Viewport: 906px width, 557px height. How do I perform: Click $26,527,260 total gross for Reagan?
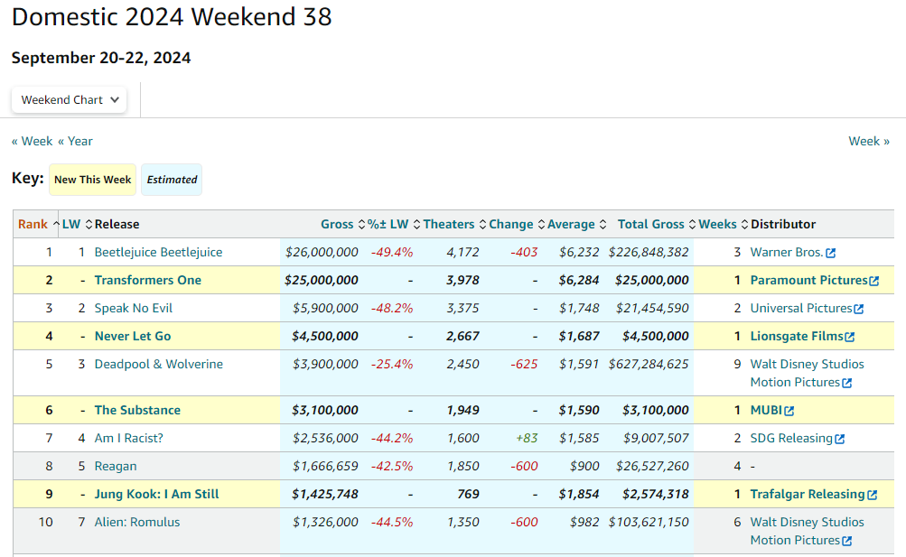652,466
